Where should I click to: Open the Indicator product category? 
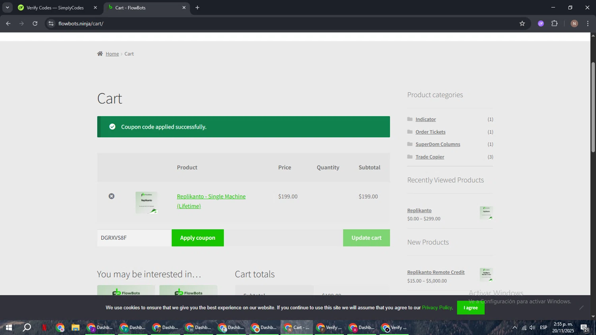(426, 119)
